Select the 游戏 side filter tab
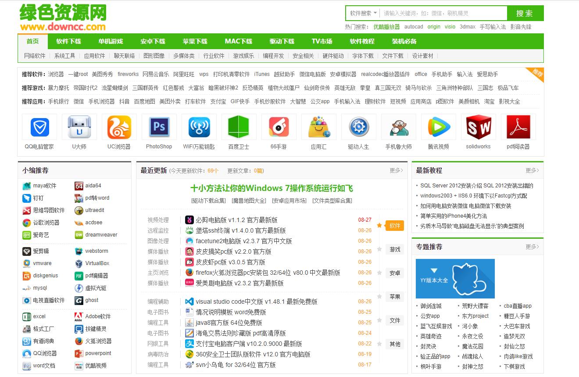 [395, 249]
